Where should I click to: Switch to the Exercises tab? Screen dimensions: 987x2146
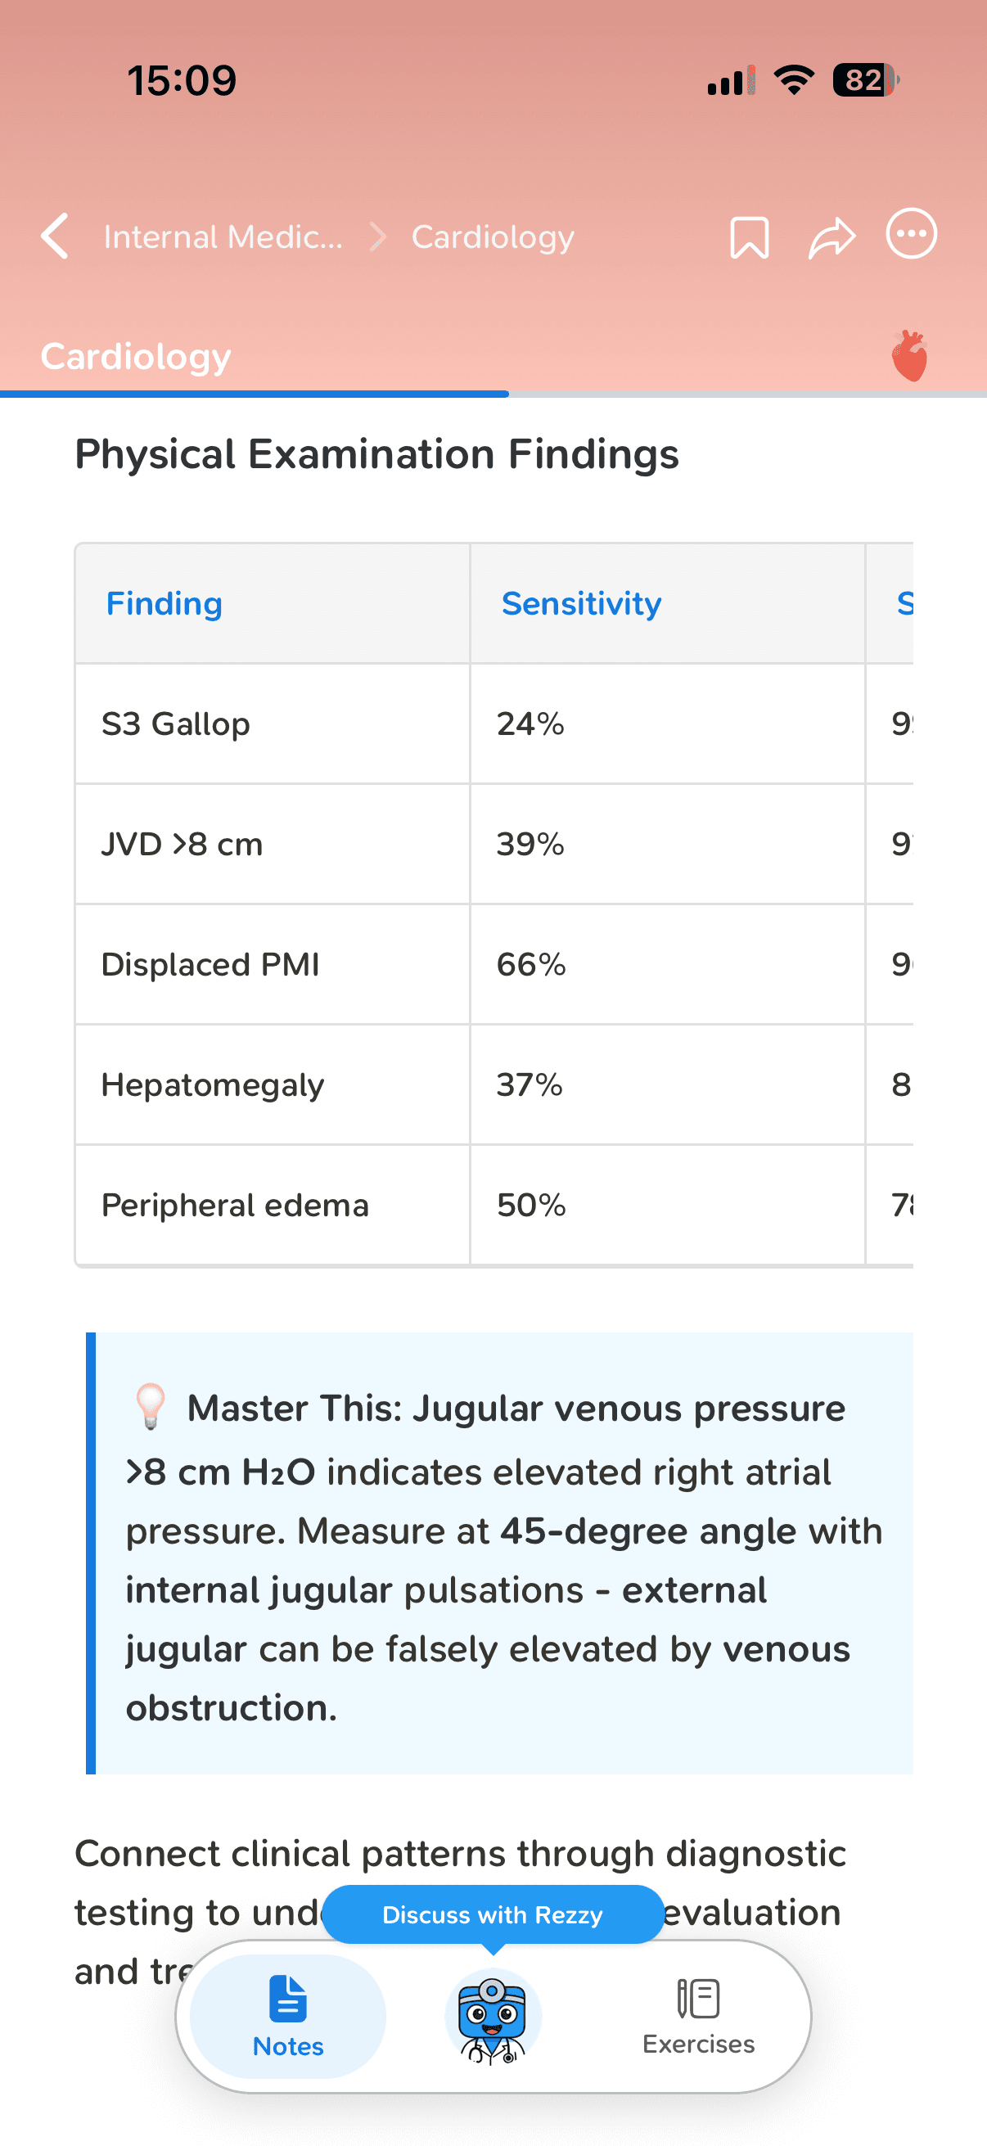pos(698,2016)
